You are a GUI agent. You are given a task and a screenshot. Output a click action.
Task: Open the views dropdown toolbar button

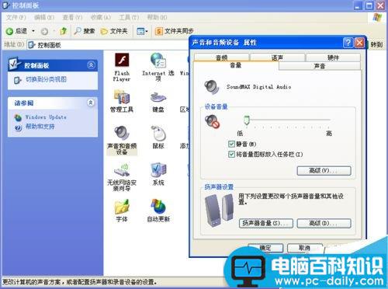point(142,32)
